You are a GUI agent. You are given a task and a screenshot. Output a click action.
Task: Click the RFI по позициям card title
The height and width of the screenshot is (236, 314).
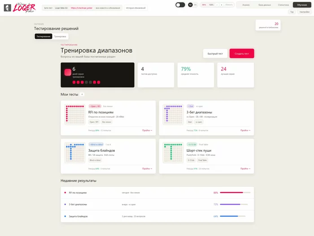(x=101, y=112)
